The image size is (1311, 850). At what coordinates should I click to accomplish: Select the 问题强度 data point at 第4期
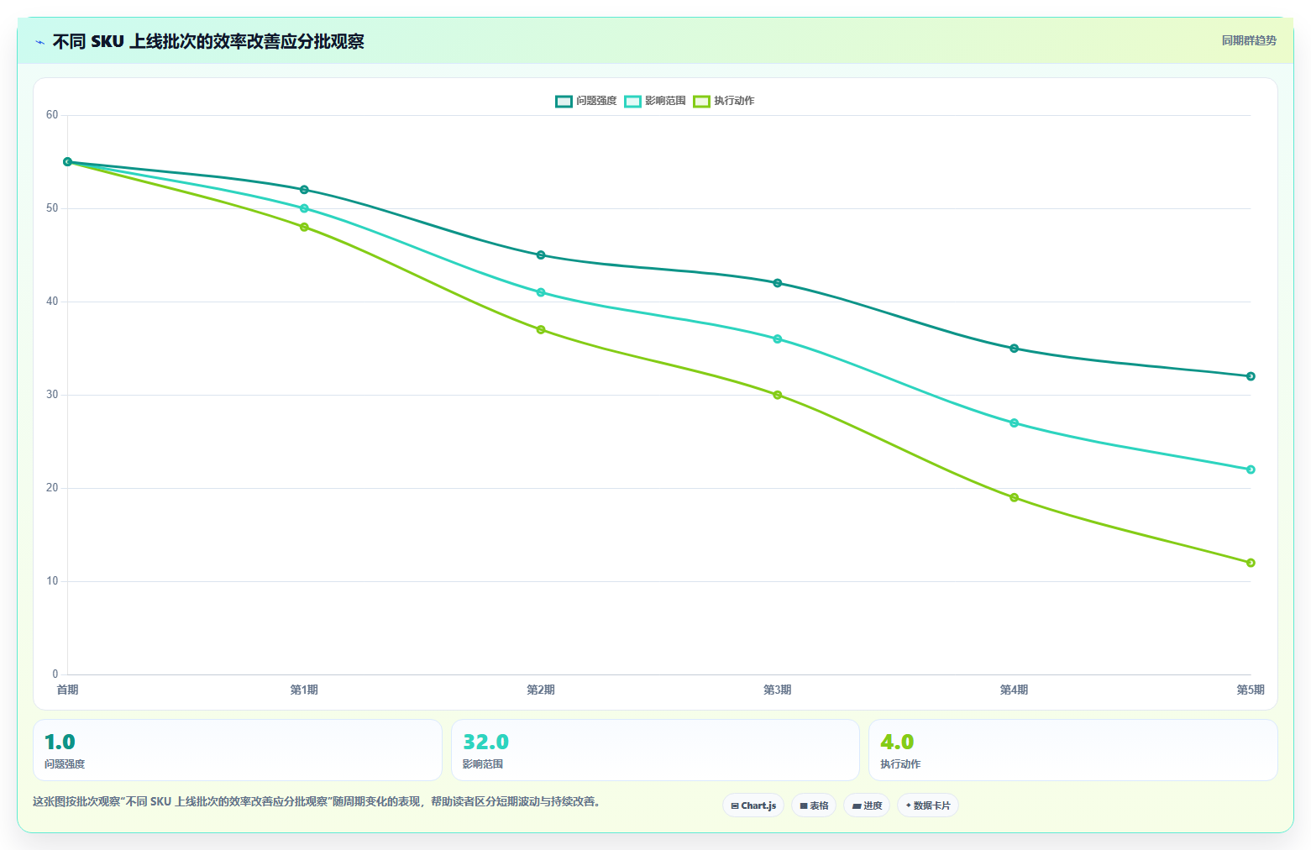[x=1015, y=349]
